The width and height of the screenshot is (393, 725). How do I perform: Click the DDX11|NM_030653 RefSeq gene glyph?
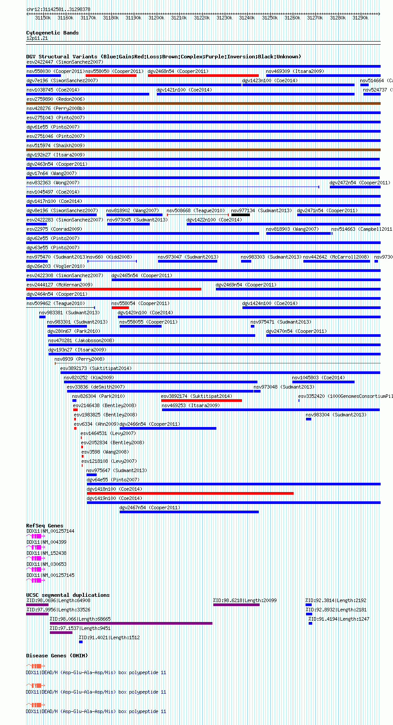(36, 569)
